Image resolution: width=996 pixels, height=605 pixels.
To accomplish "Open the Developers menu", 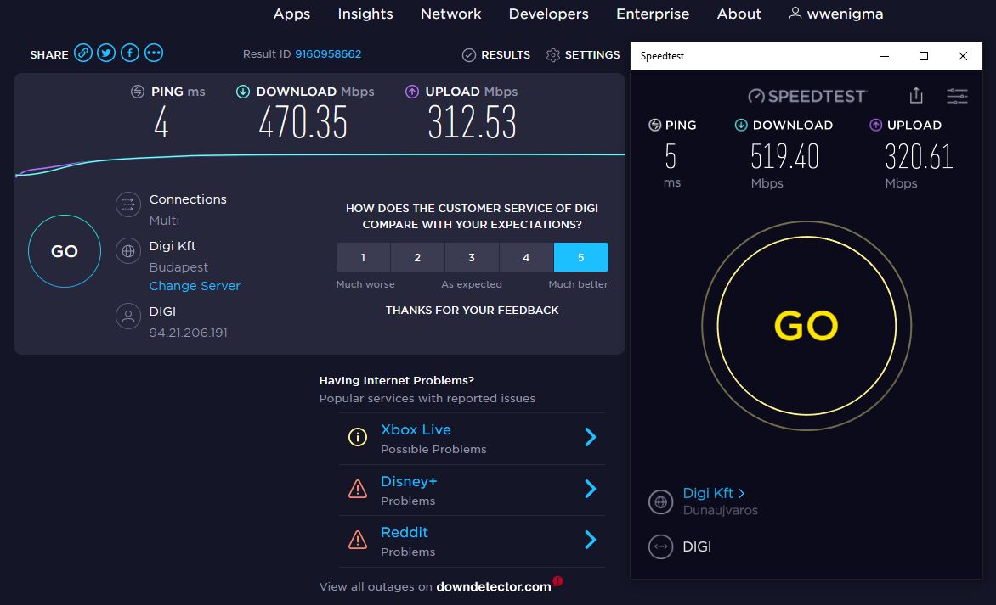I will point(549,14).
